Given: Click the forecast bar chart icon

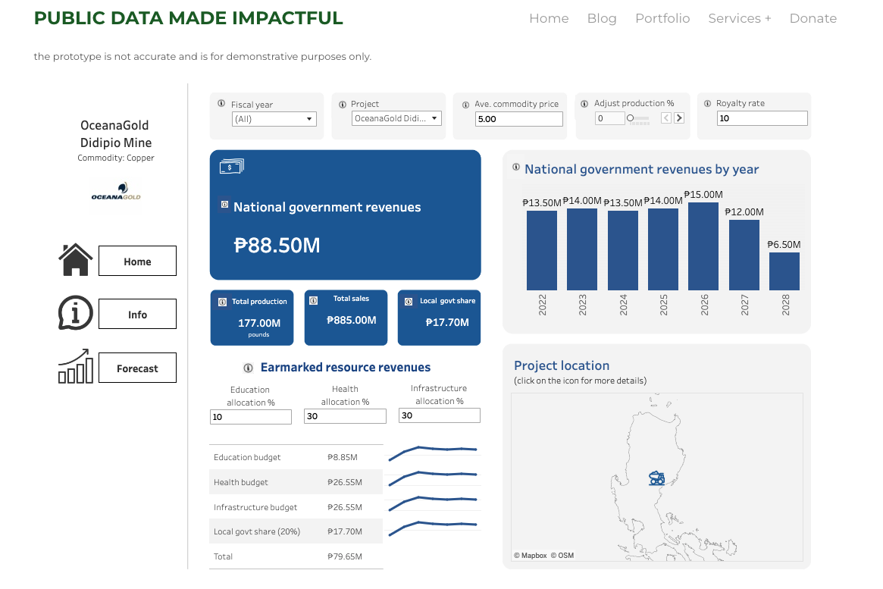Looking at the screenshot, I should (75, 367).
